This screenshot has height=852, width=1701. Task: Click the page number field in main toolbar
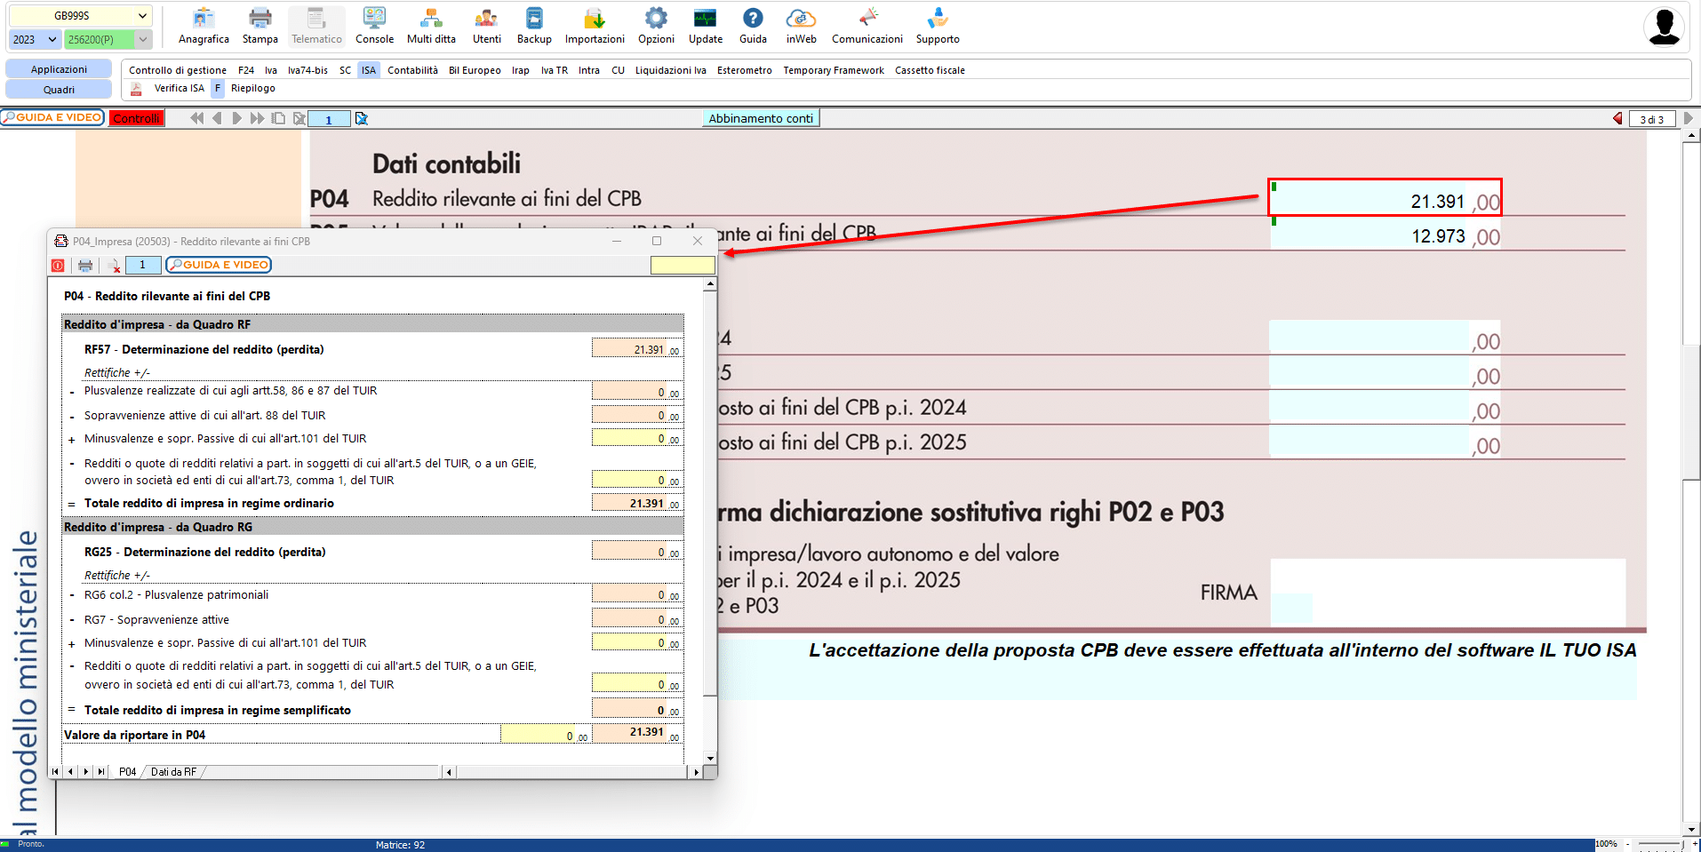click(329, 119)
